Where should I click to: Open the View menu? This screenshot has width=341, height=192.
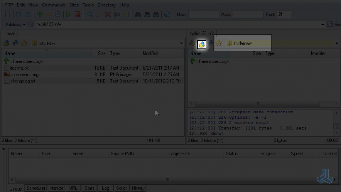33,5
